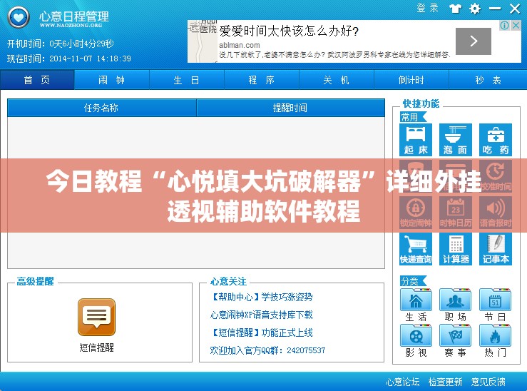Image resolution: width=527 pixels, height=391 pixels.
Task: Switch to the 生日 birthday tab
Action: coord(187,80)
